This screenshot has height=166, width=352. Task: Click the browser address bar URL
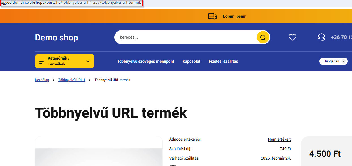71,3
